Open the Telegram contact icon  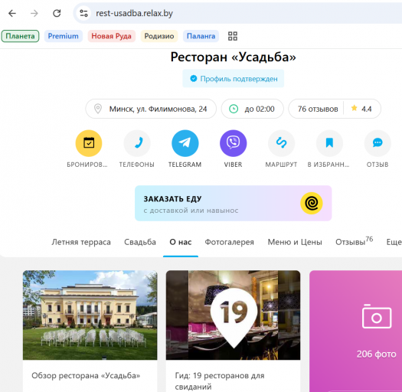pos(185,143)
